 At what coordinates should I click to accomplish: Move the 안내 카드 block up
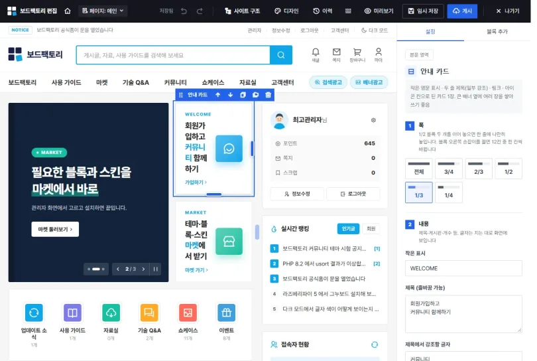(x=218, y=95)
